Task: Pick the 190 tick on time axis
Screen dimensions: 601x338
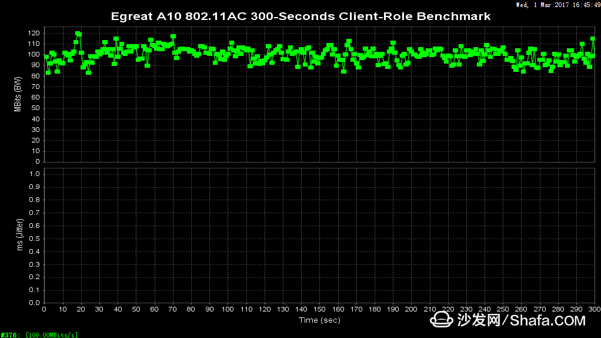Action: click(393, 309)
